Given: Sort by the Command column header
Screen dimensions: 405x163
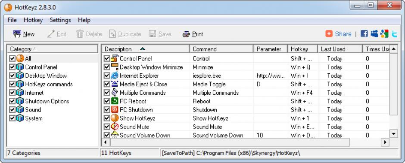Looking at the screenshot, I should (x=221, y=49).
